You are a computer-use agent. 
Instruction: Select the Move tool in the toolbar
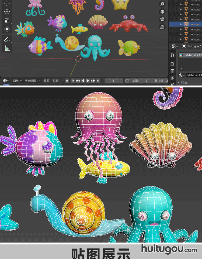click(x=7, y=3)
